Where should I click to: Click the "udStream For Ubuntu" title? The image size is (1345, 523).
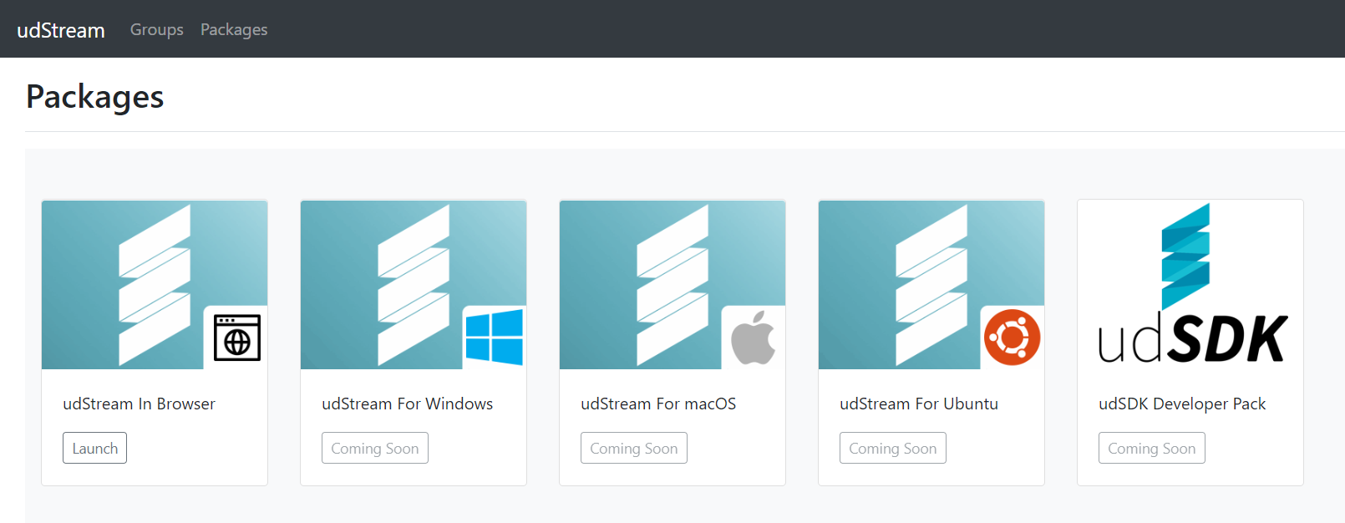click(x=919, y=404)
